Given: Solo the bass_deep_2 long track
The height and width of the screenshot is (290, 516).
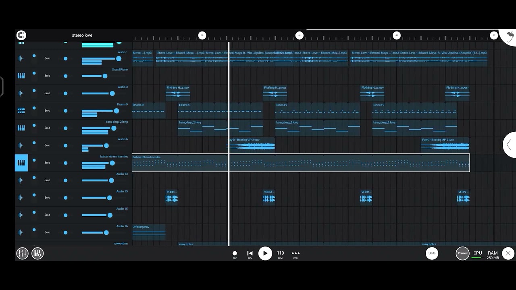Looking at the screenshot, I should pos(47,128).
